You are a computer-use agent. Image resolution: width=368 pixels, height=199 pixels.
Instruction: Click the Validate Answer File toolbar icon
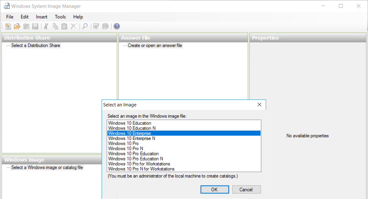pyautogui.click(x=96, y=26)
